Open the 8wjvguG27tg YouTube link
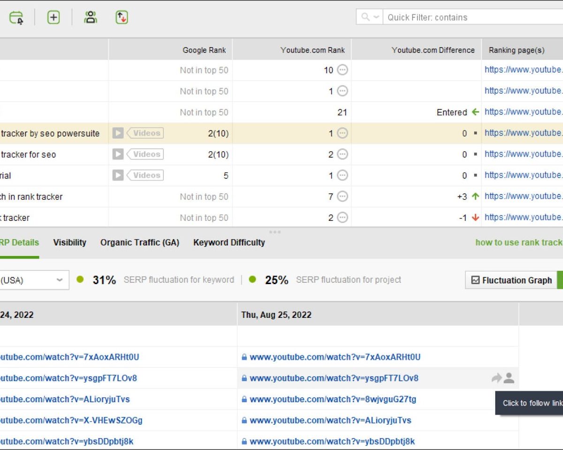Screen dimensions: 563x450 (x=333, y=399)
